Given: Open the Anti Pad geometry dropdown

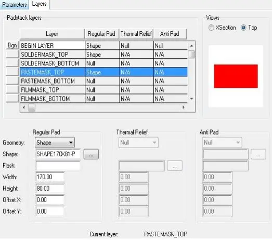Looking at the screenshot, I should point(222,143).
